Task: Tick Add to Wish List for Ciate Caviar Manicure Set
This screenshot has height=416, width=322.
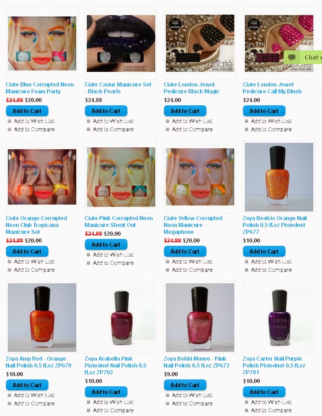Action: [89, 121]
